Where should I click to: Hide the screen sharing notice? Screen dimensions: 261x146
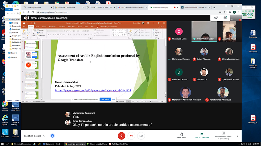click(x=113, y=100)
